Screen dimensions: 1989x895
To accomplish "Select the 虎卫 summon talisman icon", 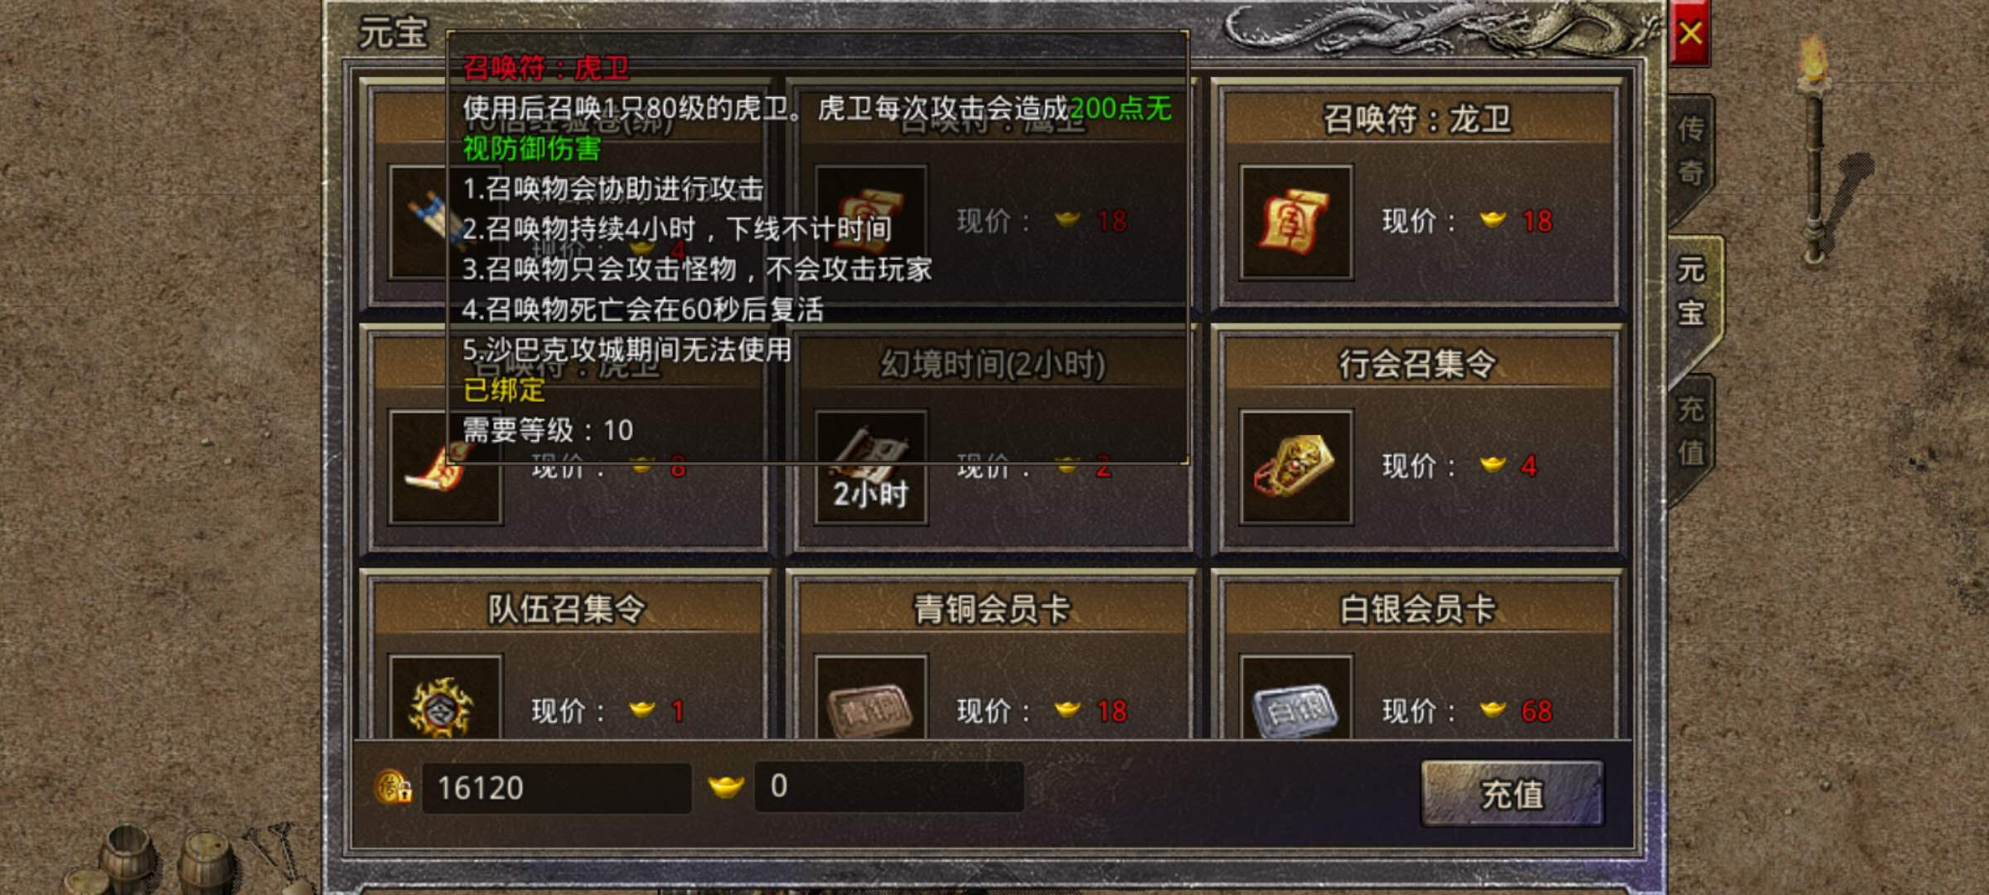I will [x=445, y=467].
